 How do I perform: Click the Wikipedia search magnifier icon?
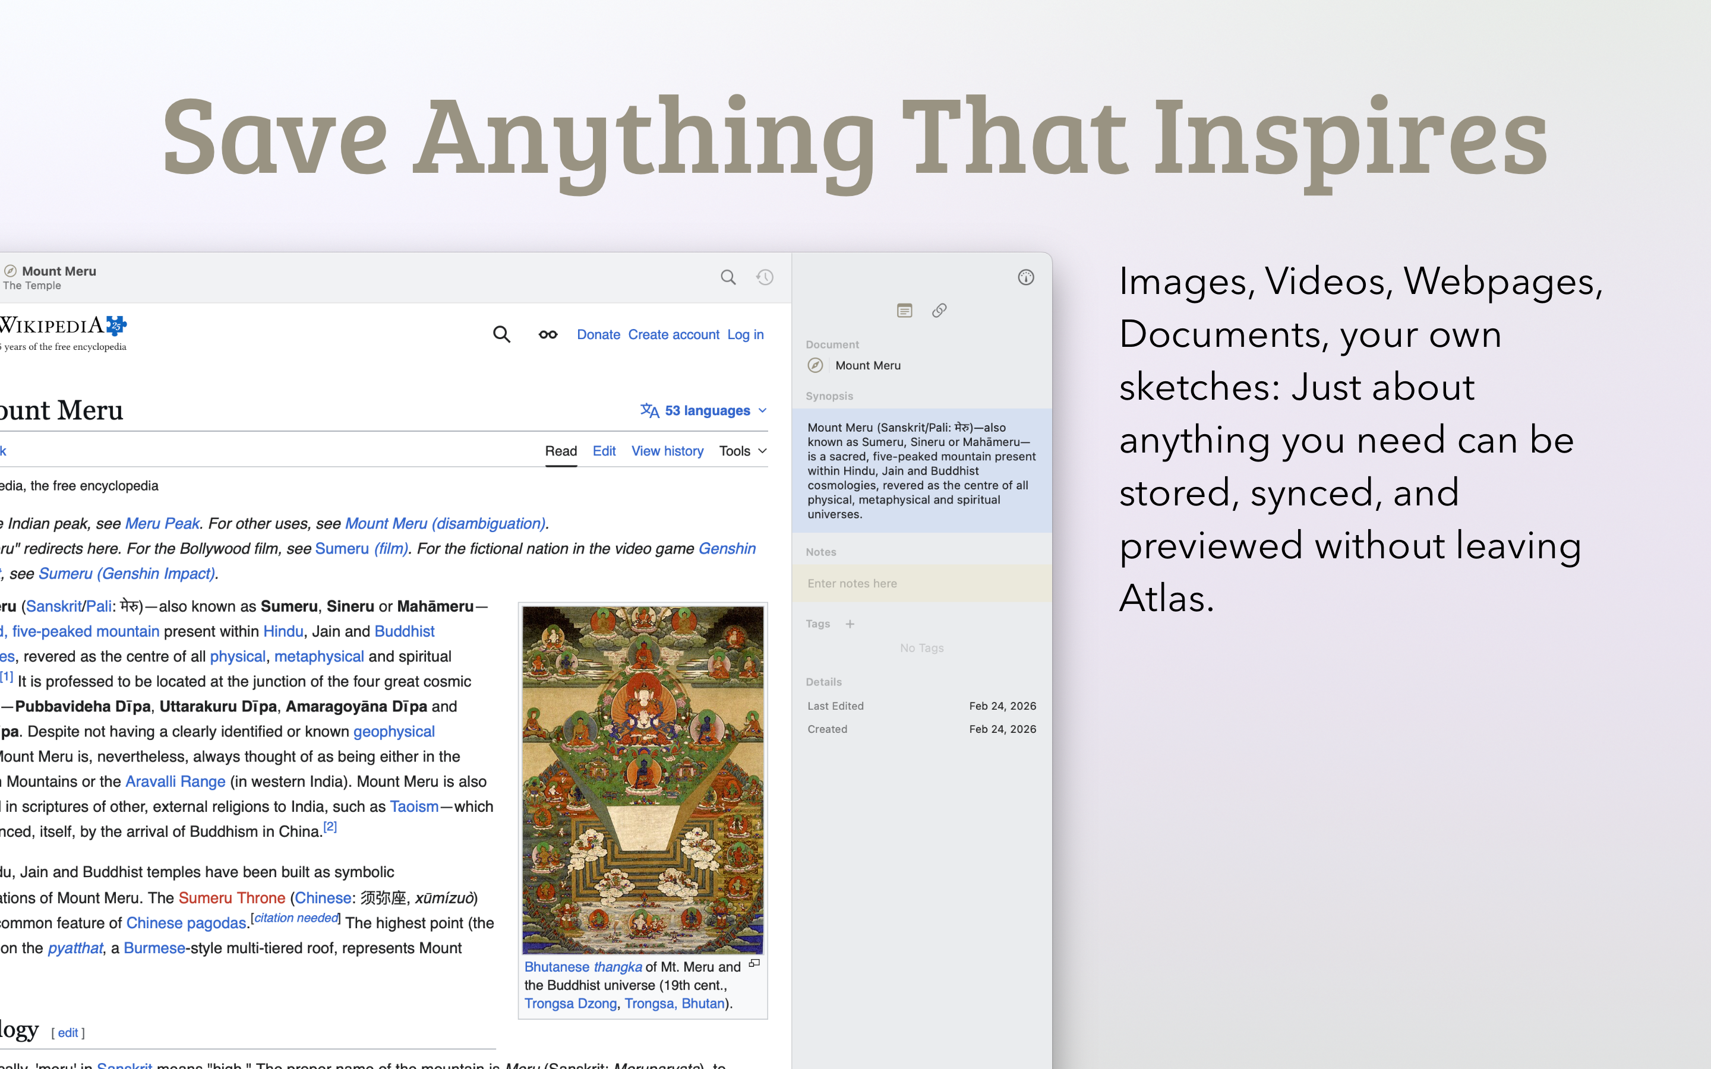501,334
